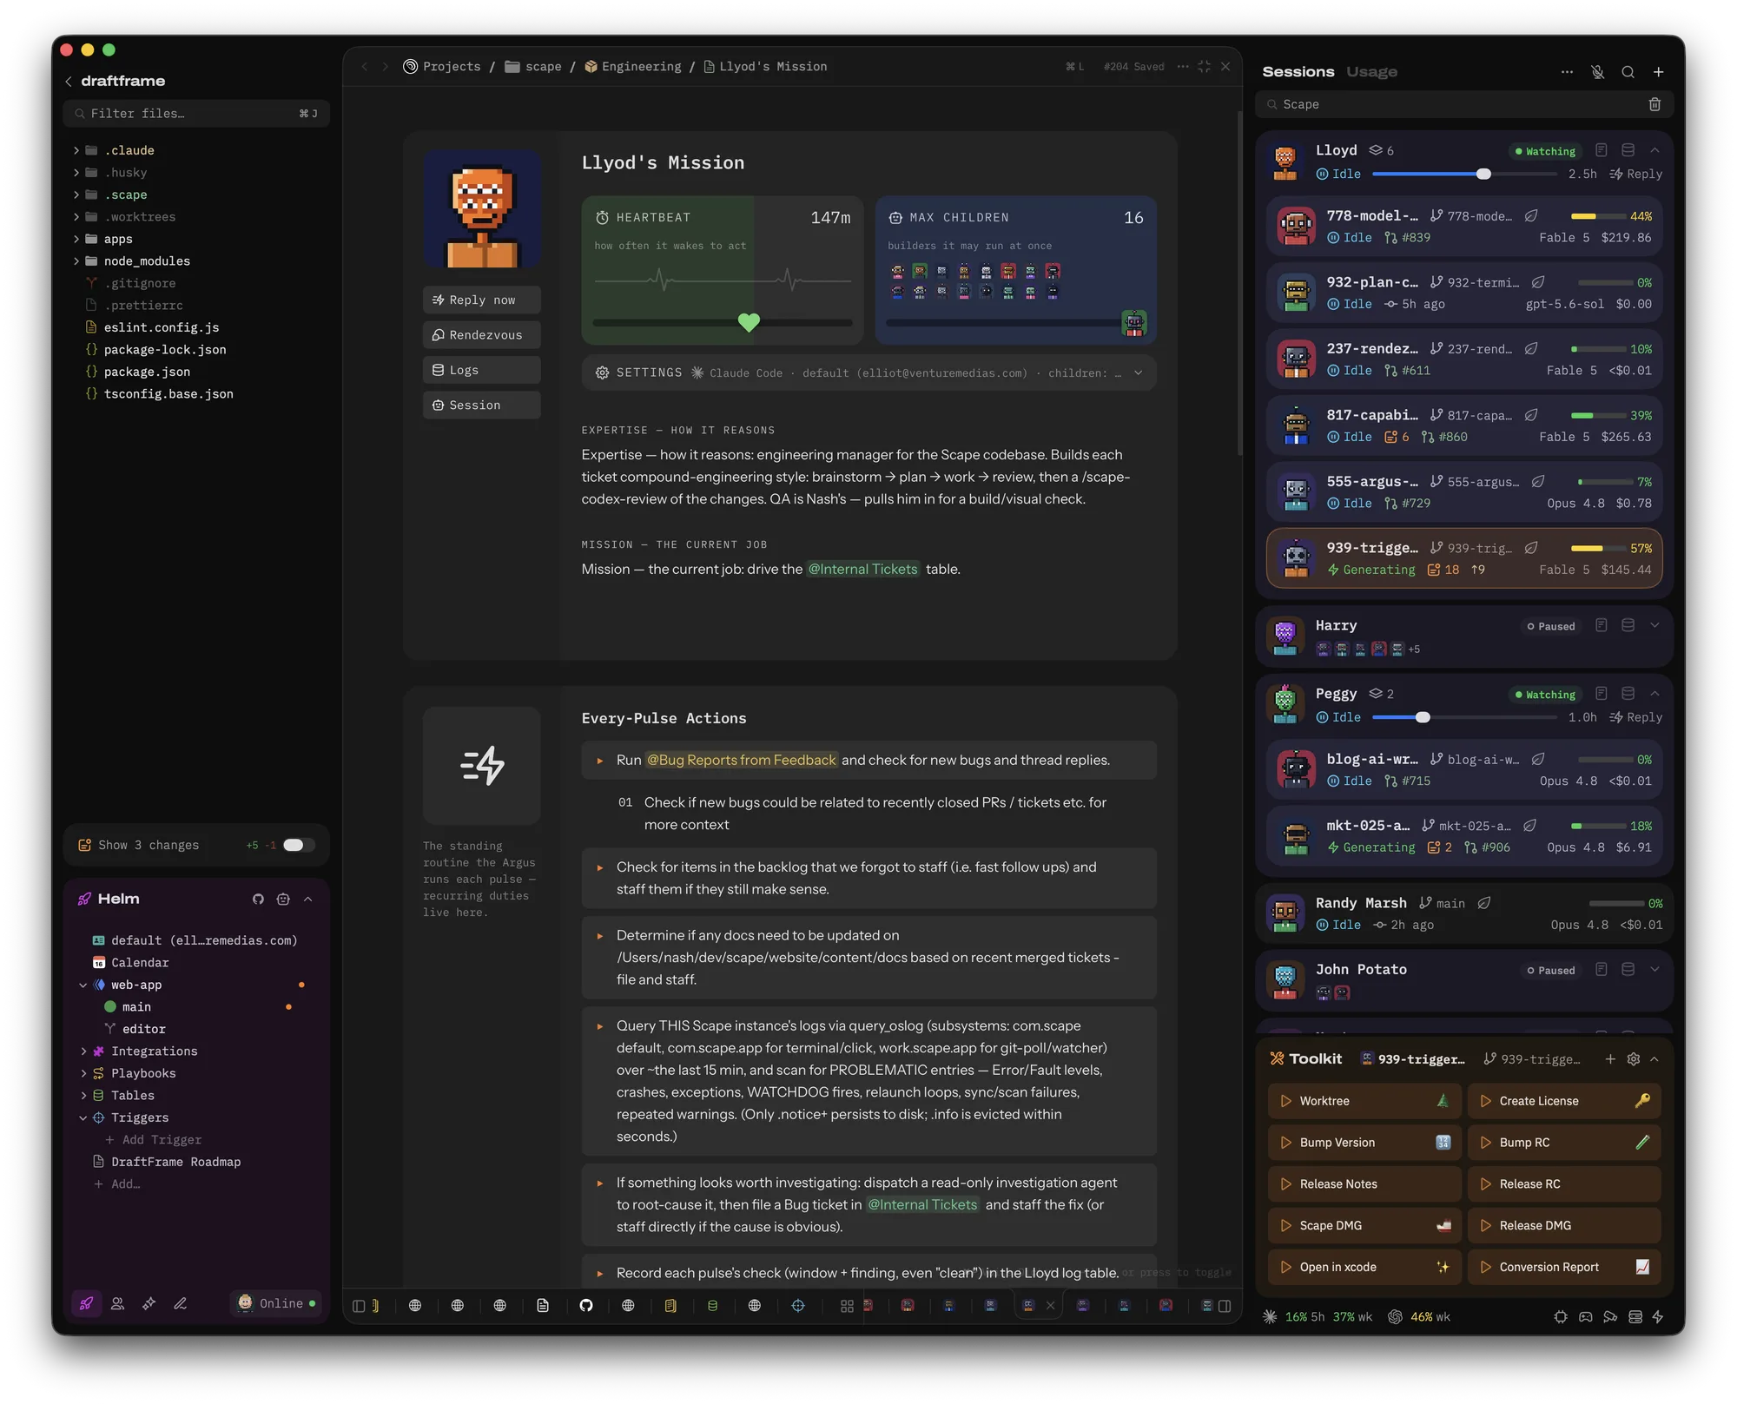This screenshot has width=1737, height=1404.
Task: Toggle John Potato's Paused status
Action: [1551, 971]
